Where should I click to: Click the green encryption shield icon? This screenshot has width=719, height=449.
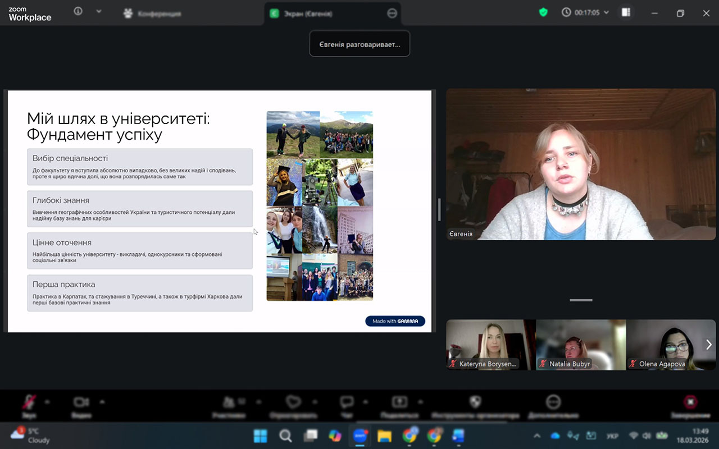pyautogui.click(x=543, y=12)
